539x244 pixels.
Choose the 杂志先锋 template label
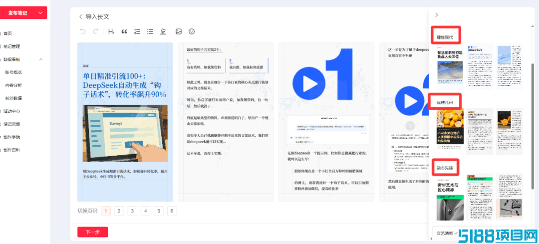click(445, 168)
